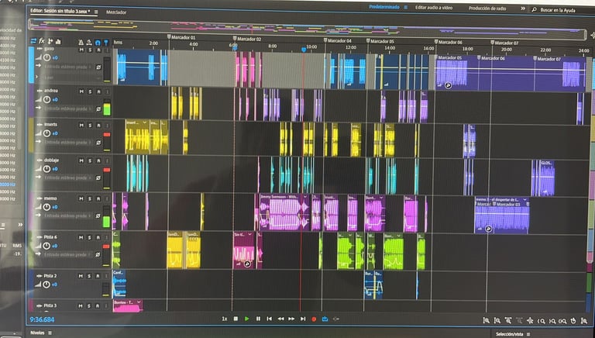Adjust volume knob on Pista 2 track
Image resolution: width=595 pixels, height=338 pixels.
click(46, 284)
